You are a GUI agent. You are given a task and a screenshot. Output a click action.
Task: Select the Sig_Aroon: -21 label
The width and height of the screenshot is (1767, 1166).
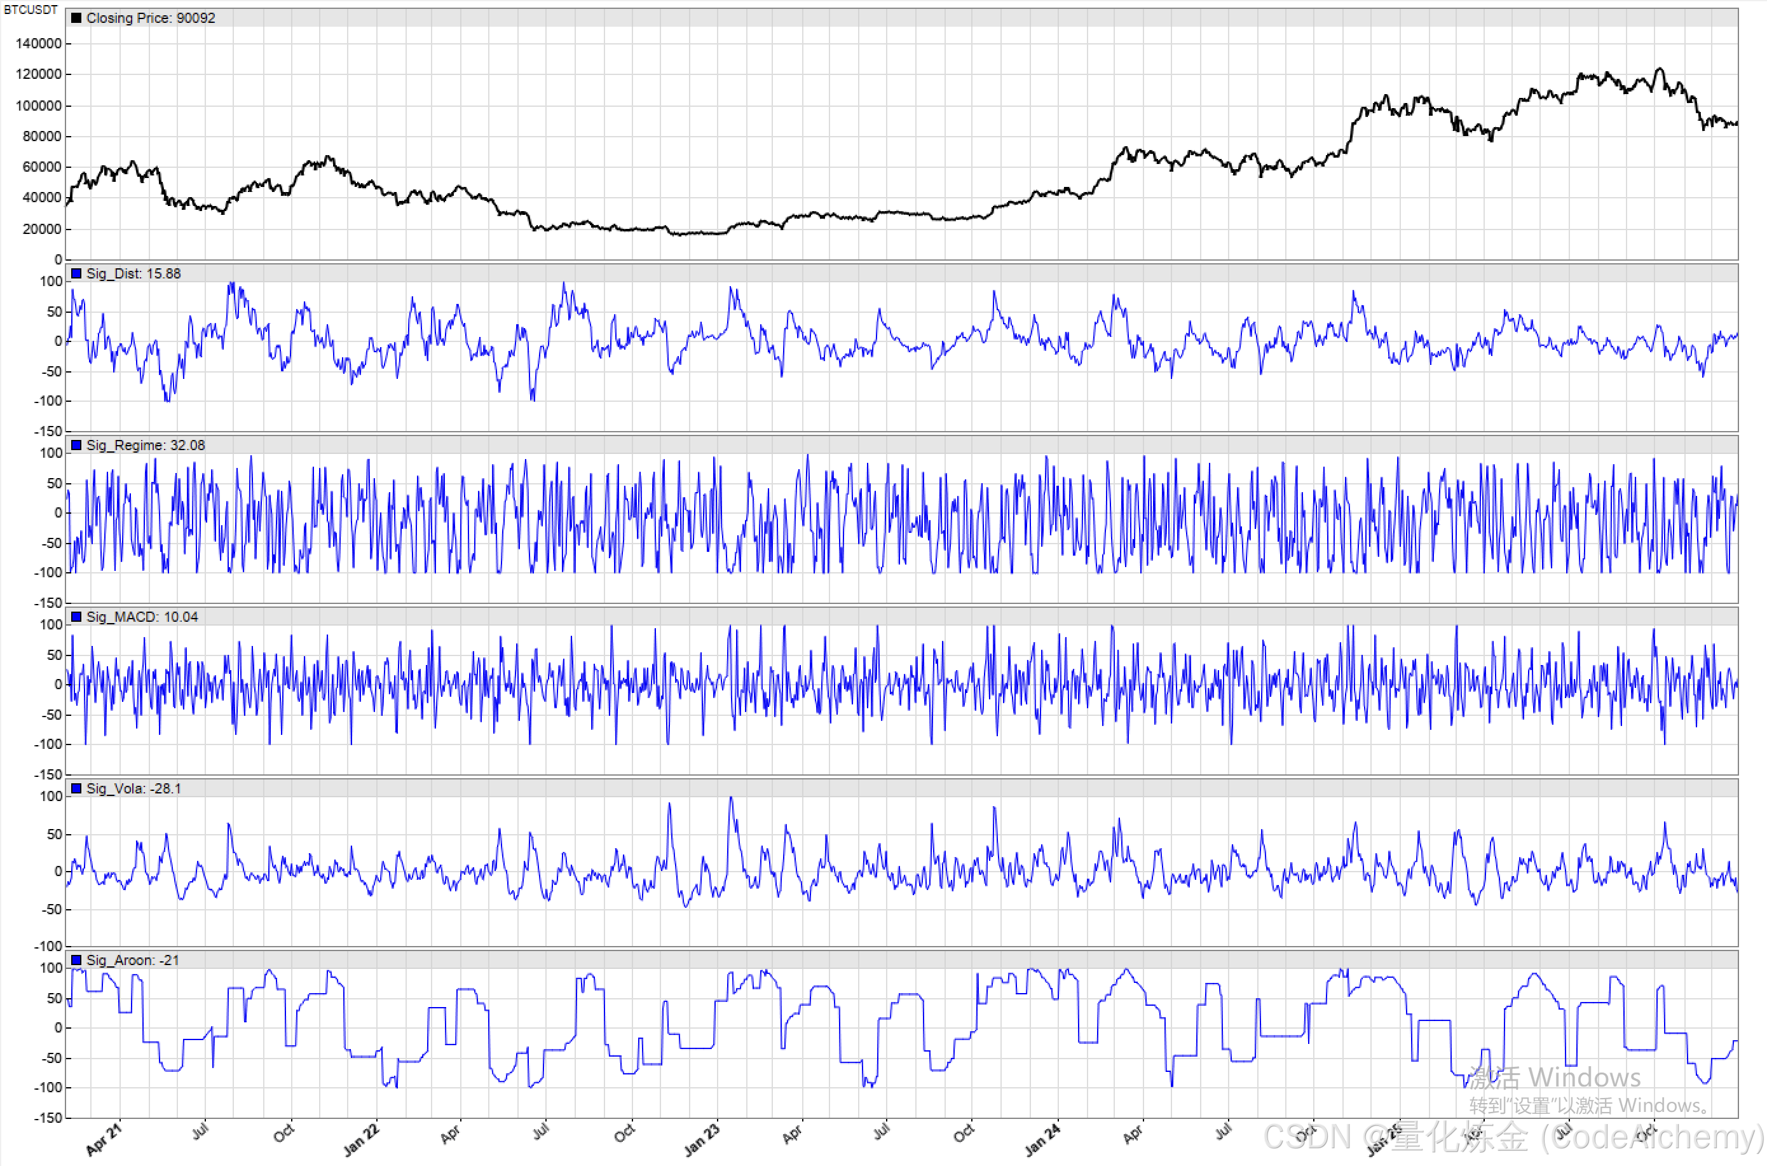(x=132, y=961)
